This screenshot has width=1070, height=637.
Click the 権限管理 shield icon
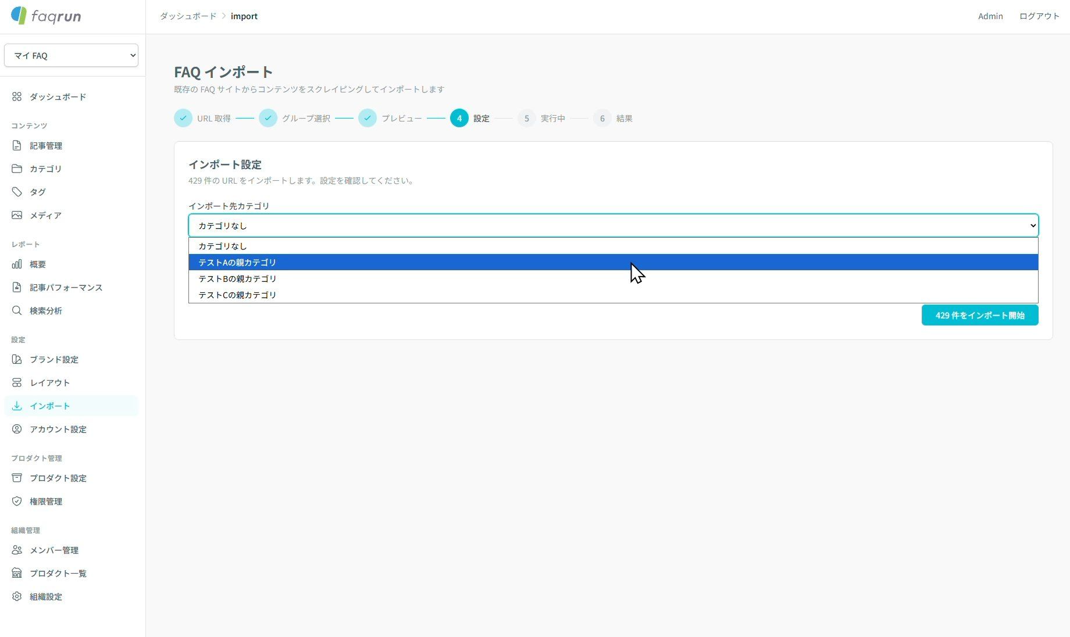click(17, 501)
